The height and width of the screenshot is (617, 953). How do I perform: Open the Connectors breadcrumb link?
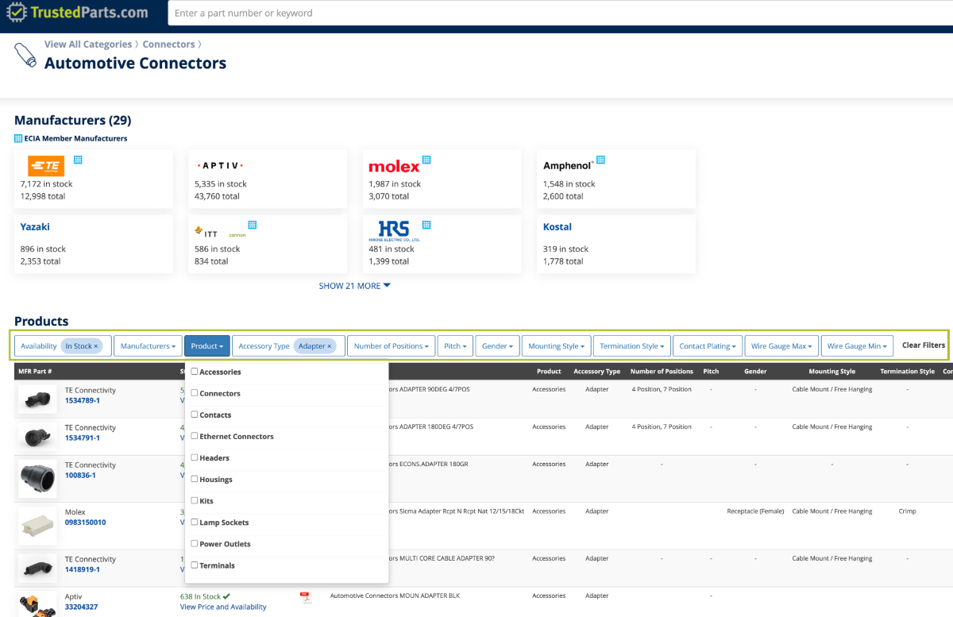(168, 44)
